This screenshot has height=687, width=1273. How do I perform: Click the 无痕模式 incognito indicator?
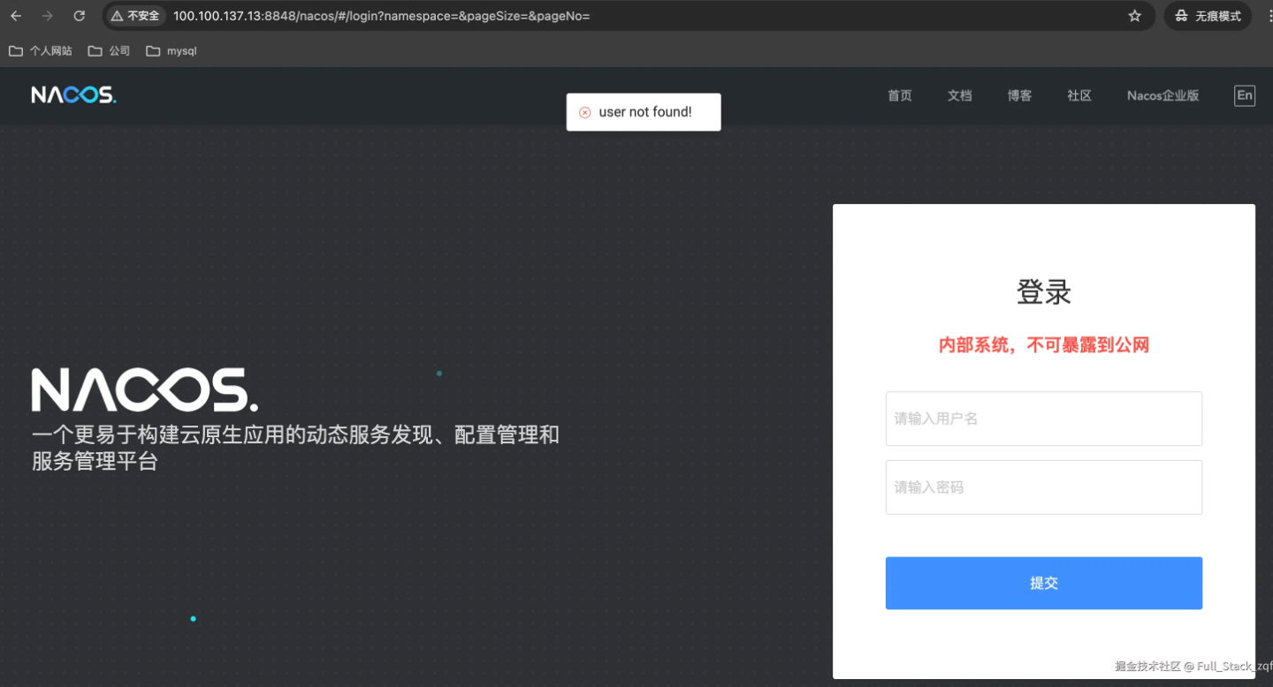pos(1208,16)
